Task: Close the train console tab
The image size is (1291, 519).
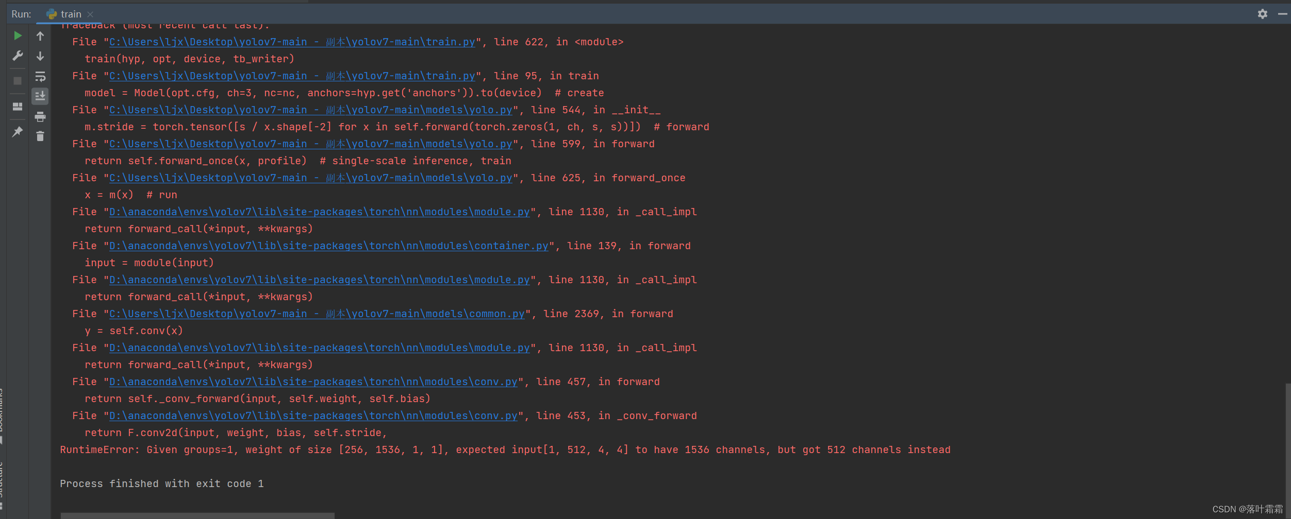Action: click(x=91, y=14)
